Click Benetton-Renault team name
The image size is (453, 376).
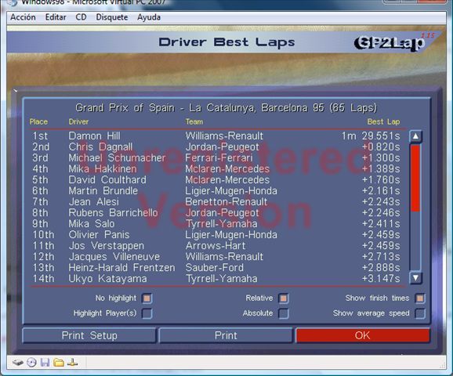coord(226,201)
